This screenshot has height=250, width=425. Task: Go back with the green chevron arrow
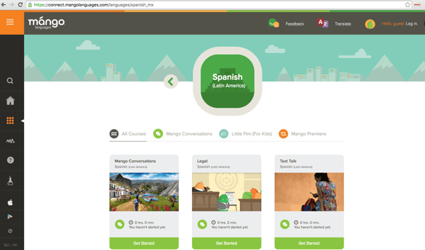click(171, 82)
